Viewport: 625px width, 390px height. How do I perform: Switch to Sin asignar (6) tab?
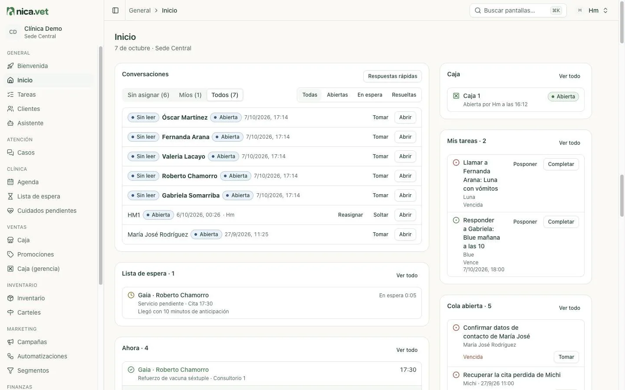[x=148, y=95]
